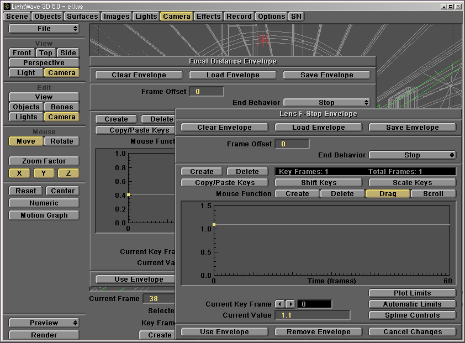Select Bones edit mode
Image resolution: width=465 pixels, height=343 pixels.
[61, 107]
